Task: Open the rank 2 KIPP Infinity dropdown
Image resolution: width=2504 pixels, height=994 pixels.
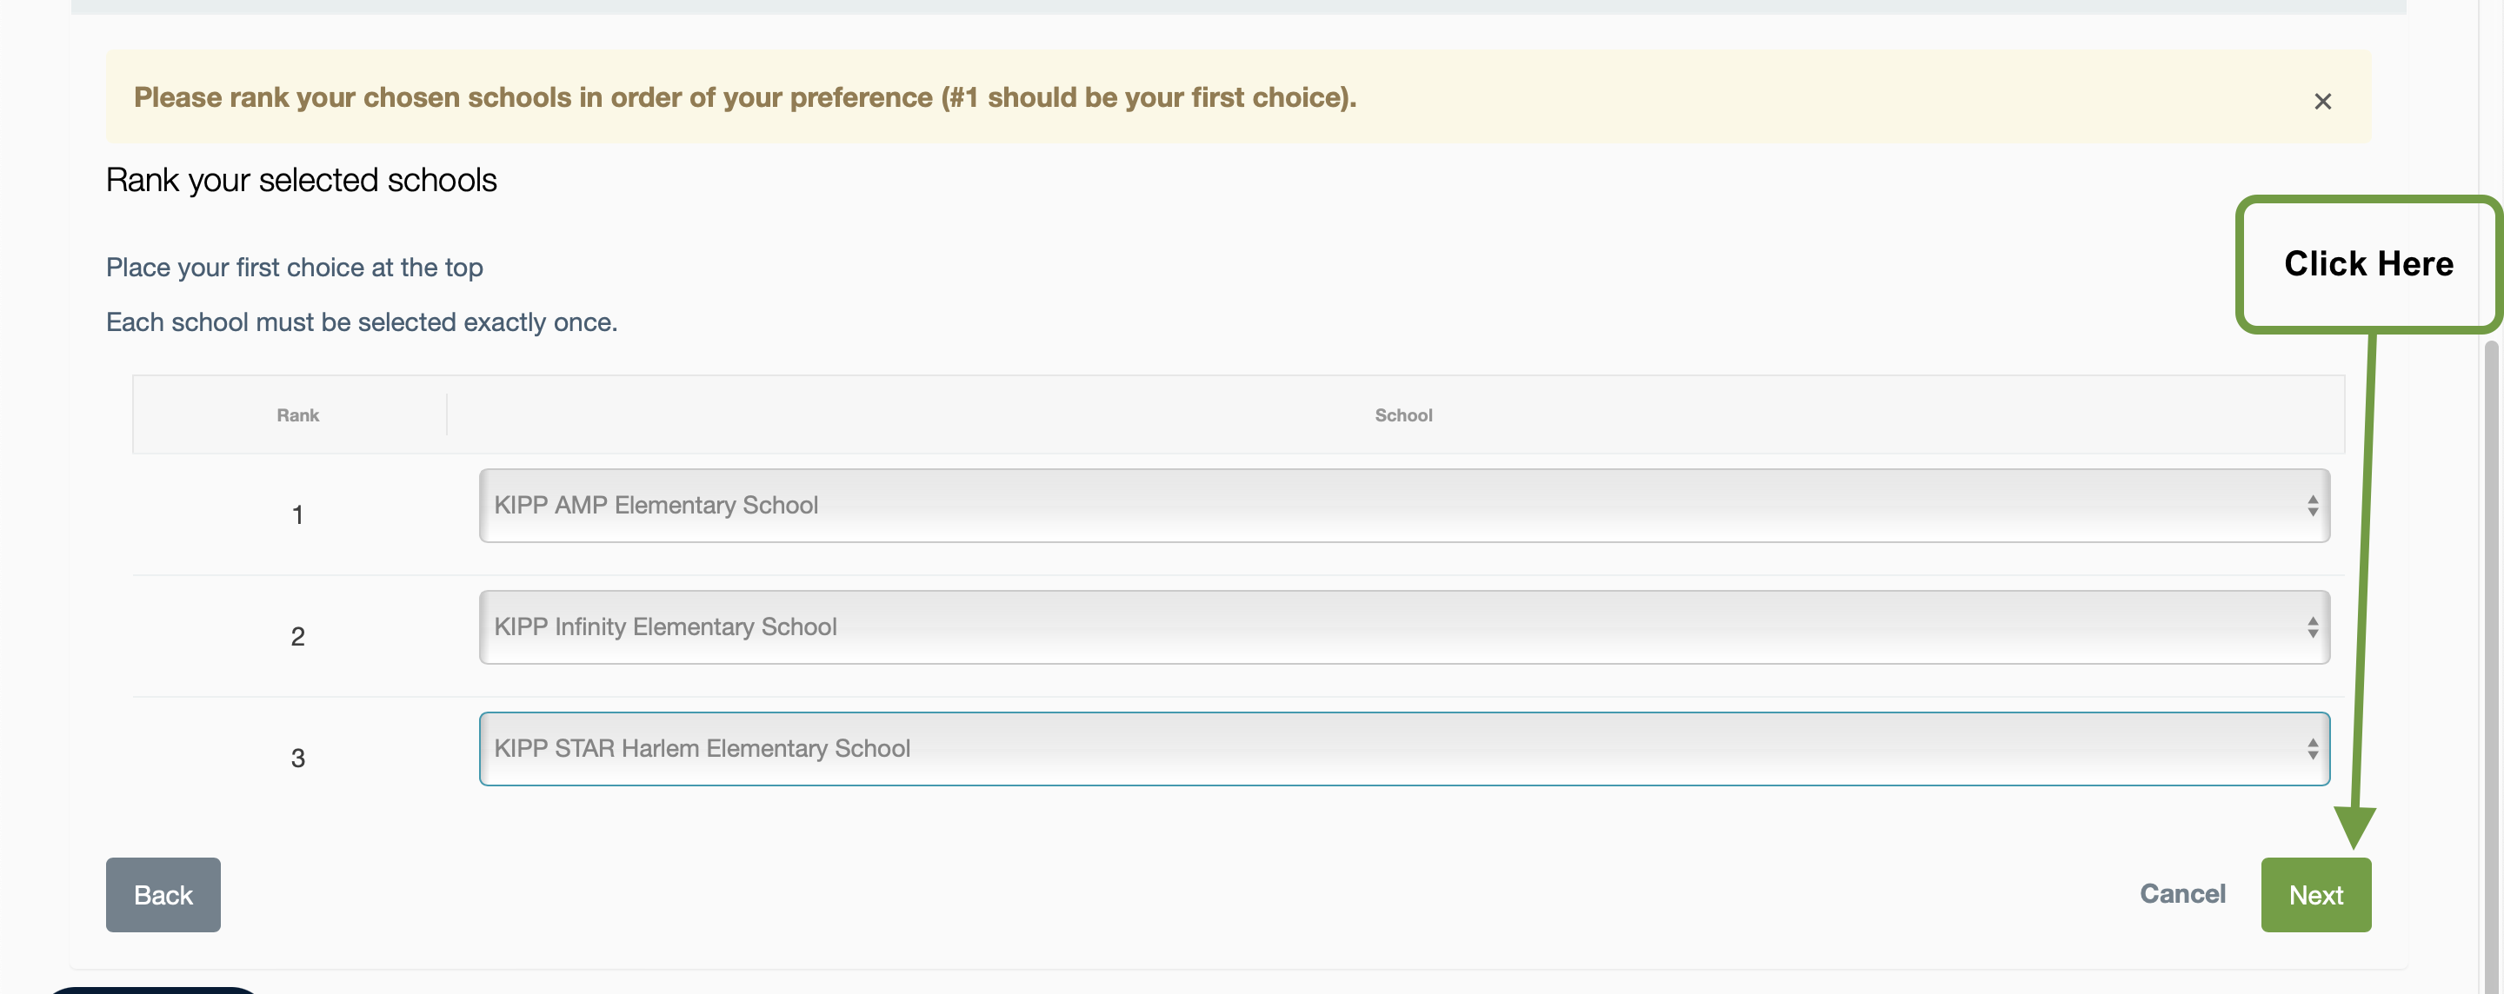Action: coord(1402,626)
